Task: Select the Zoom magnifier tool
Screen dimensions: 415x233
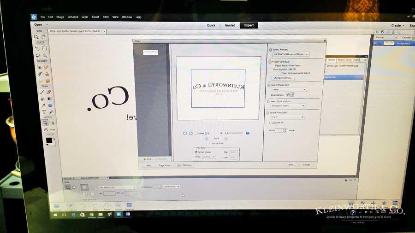Action: point(36,37)
